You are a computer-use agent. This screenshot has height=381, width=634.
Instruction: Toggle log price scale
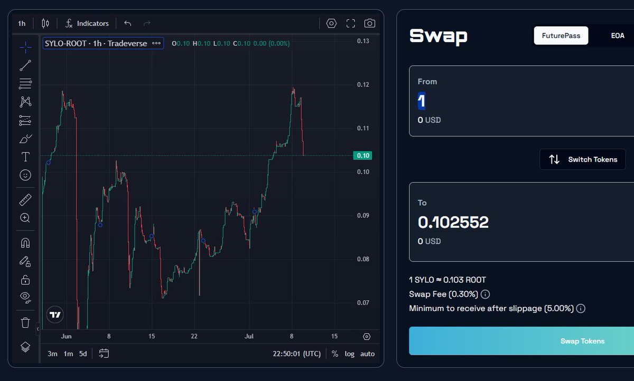click(350, 354)
